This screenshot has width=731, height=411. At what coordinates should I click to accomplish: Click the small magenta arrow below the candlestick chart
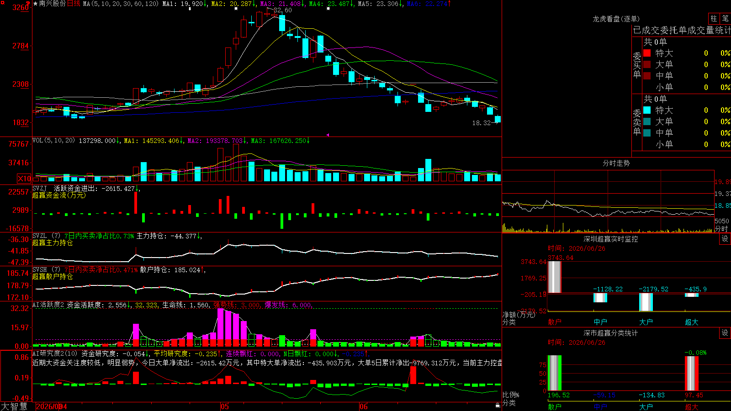328,135
